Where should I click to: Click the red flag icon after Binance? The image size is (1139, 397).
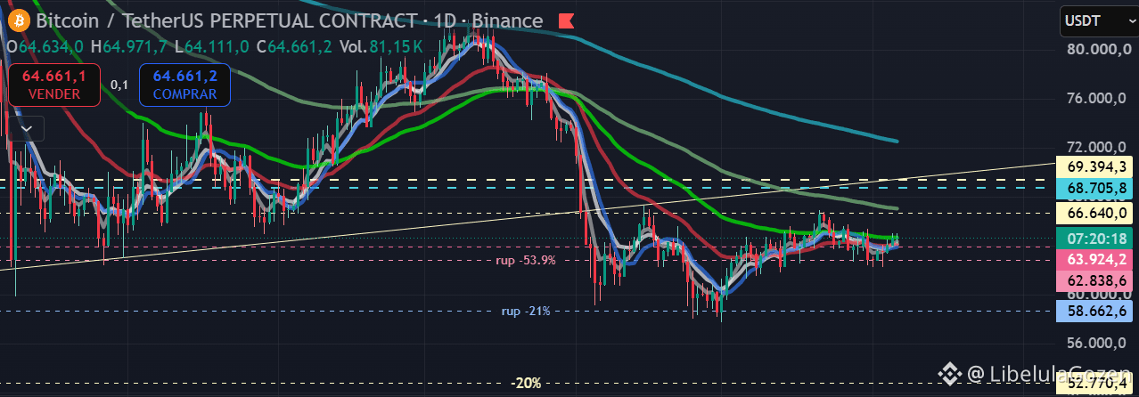(x=565, y=20)
